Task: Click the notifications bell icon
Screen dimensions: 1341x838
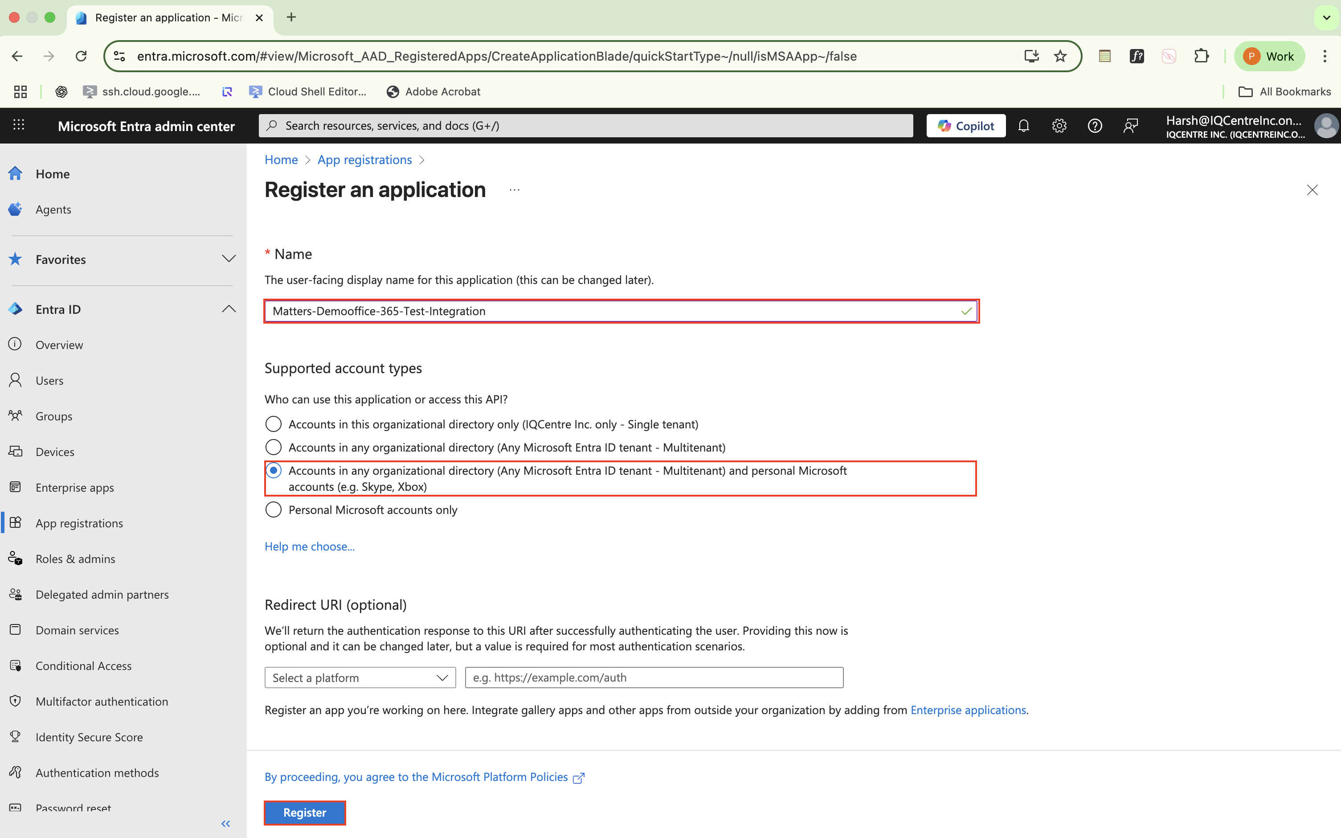Action: (1024, 126)
